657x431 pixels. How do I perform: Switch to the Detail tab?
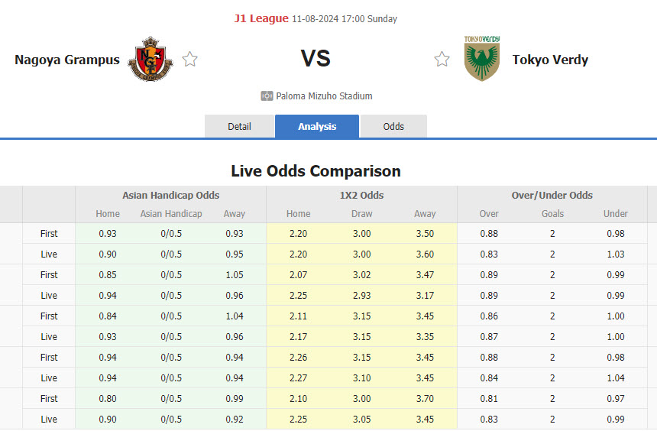click(239, 126)
